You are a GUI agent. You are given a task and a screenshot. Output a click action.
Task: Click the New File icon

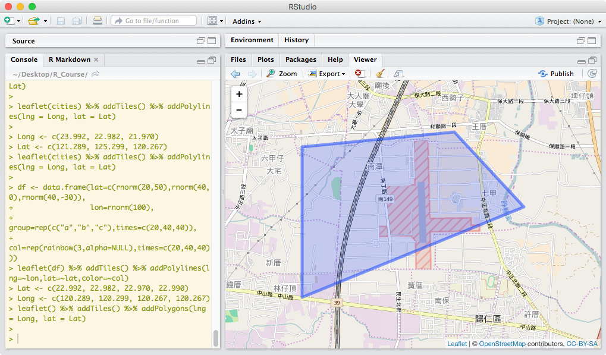tap(9, 21)
